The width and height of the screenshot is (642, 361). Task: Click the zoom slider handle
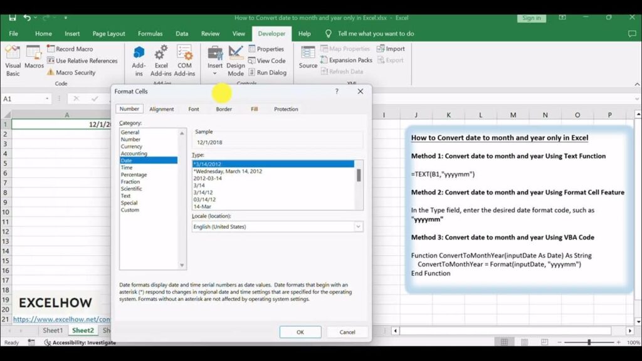(589, 342)
